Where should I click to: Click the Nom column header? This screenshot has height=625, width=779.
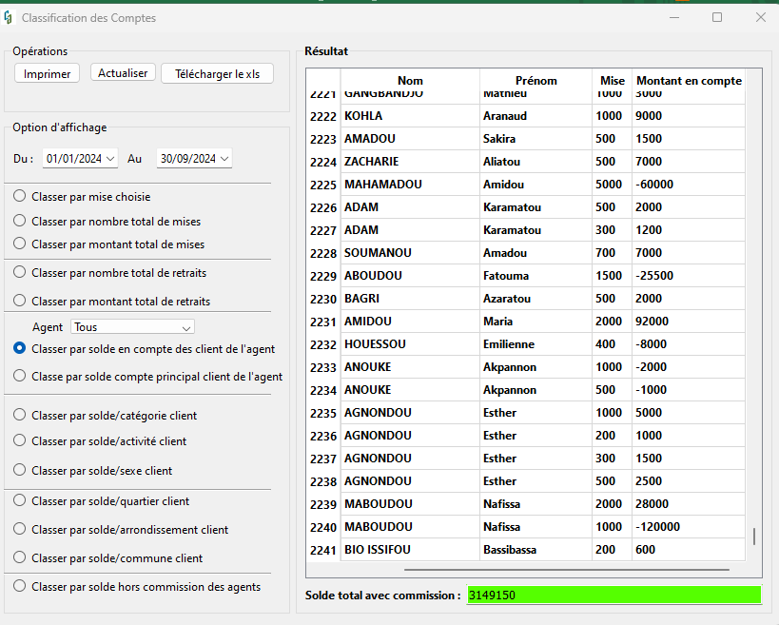point(410,81)
